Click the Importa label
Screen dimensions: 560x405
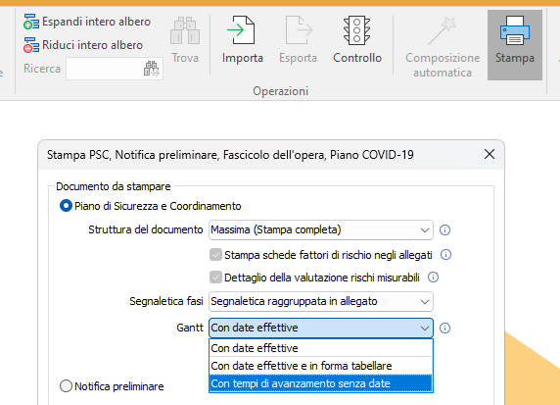(243, 58)
